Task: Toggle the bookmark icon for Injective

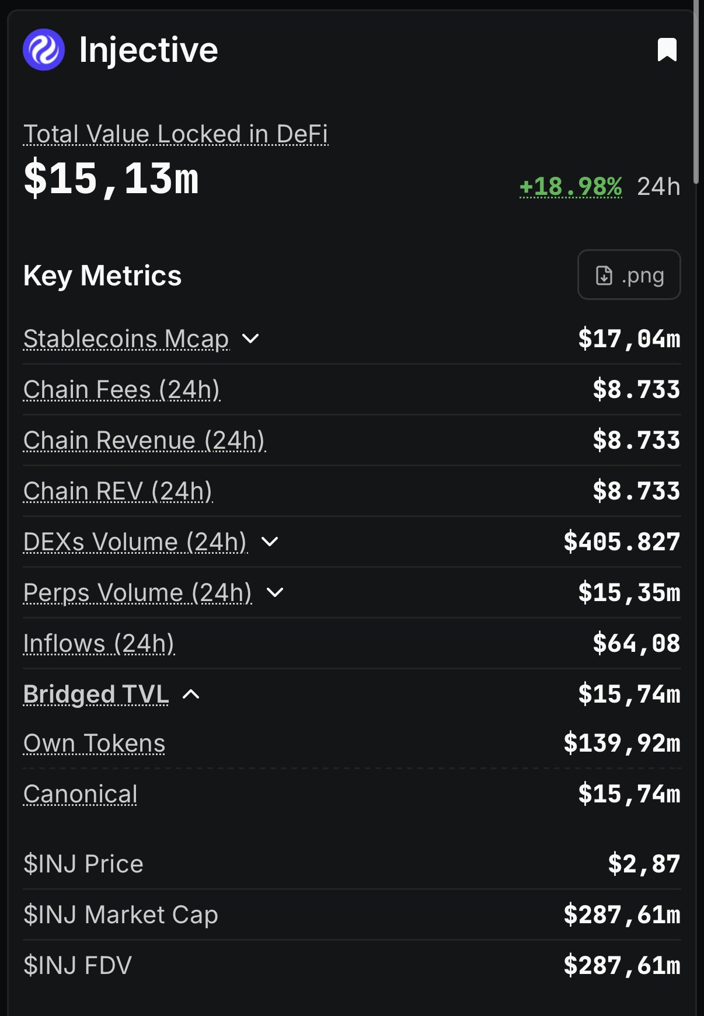Action: pyautogui.click(x=667, y=50)
